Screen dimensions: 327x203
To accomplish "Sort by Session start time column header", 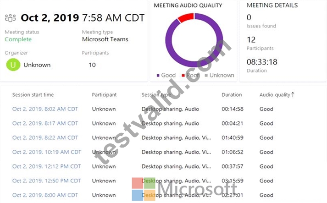I will tap(33, 95).
